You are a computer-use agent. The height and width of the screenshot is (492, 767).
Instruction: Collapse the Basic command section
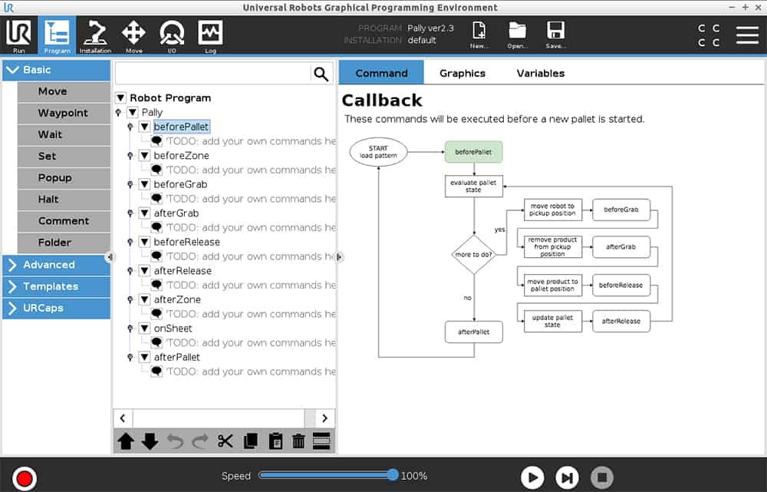pyautogui.click(x=56, y=70)
